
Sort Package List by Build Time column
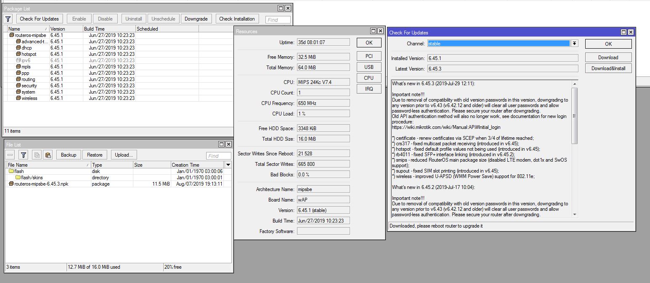tap(109, 29)
